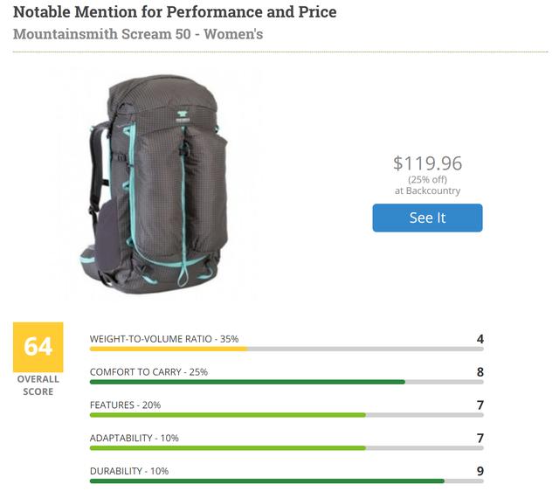Screen dimensions: 559x498
Task: Click the $119.96 price
Action: pyautogui.click(x=427, y=163)
